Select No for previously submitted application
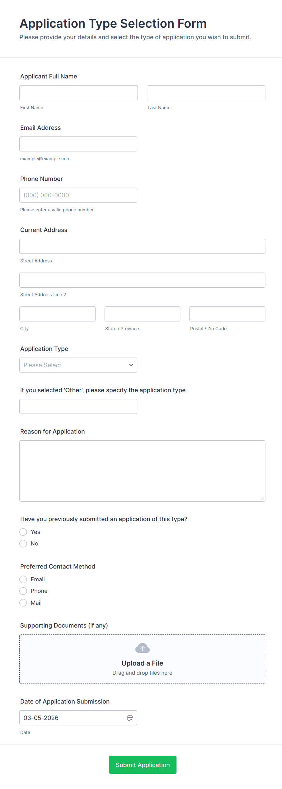The width and height of the screenshot is (282, 789). pyautogui.click(x=23, y=543)
